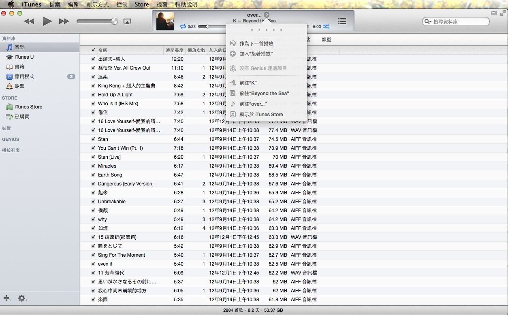This screenshot has width=508, height=315.
Task: Choose "顯示於 iTunes Store" from popup menu
Action: pos(261,115)
